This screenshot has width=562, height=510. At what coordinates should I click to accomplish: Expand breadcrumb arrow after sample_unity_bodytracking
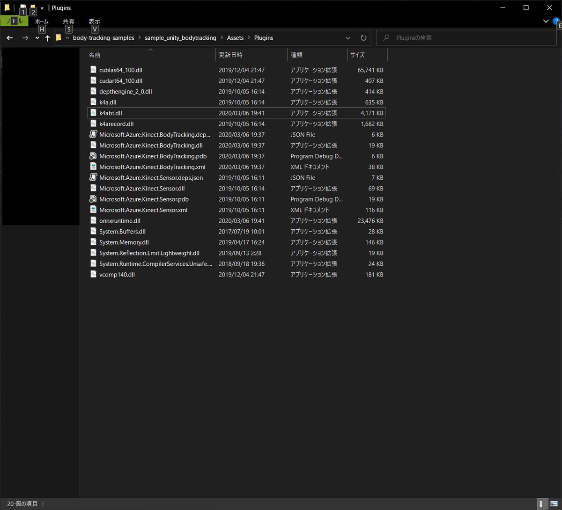pos(222,38)
